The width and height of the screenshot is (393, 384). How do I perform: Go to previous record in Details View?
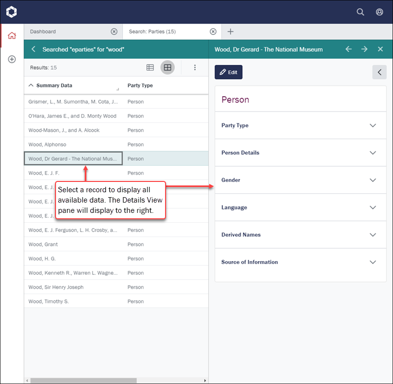point(348,49)
